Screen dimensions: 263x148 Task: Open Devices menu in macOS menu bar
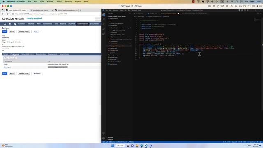(x=59, y=2)
